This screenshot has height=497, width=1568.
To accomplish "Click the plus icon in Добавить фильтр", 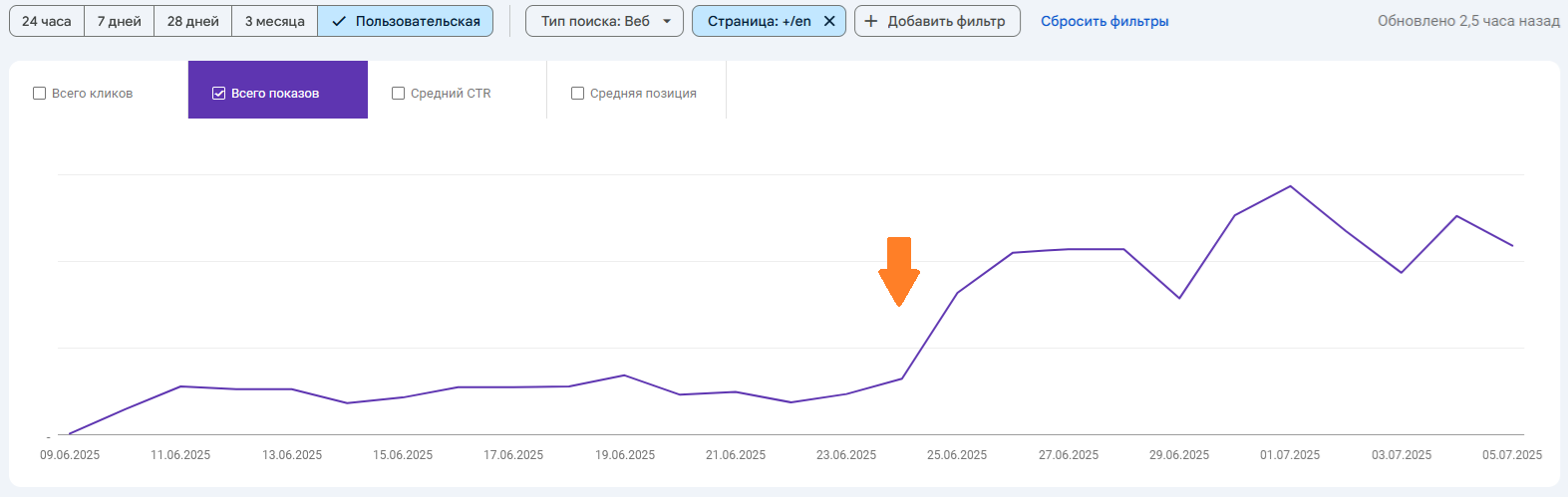I will (871, 21).
